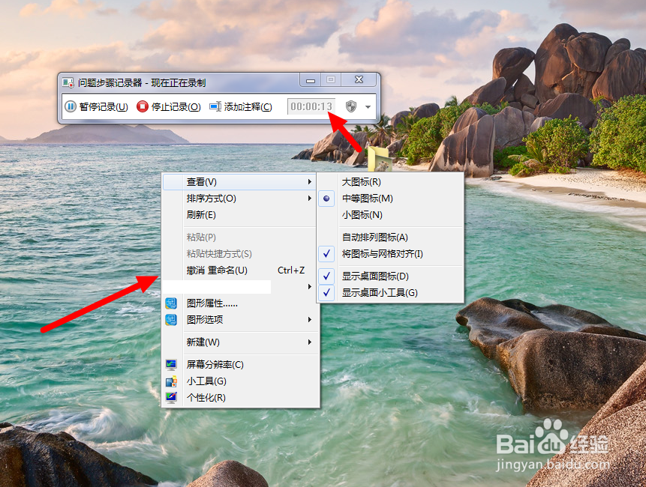Select the folder icon on the desktop
646x487 pixels.
[379, 159]
